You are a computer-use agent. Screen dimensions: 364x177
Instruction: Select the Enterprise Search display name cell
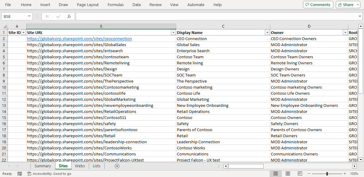[223, 51]
